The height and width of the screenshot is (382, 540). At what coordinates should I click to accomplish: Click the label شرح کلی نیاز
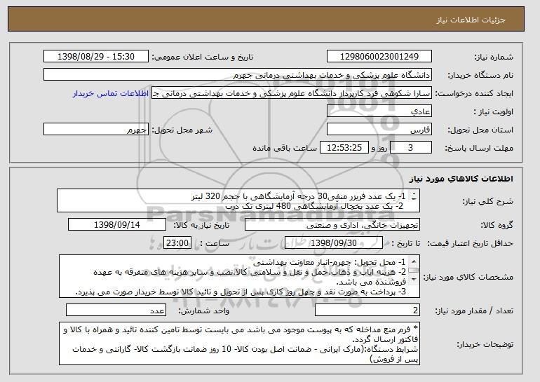pyautogui.click(x=489, y=201)
